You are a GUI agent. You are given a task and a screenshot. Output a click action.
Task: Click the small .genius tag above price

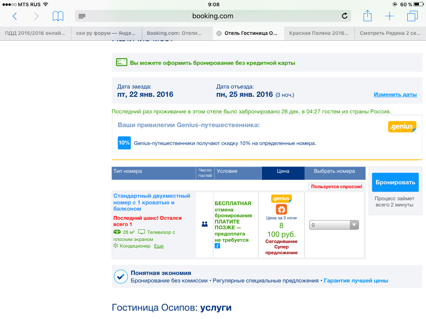(282, 199)
